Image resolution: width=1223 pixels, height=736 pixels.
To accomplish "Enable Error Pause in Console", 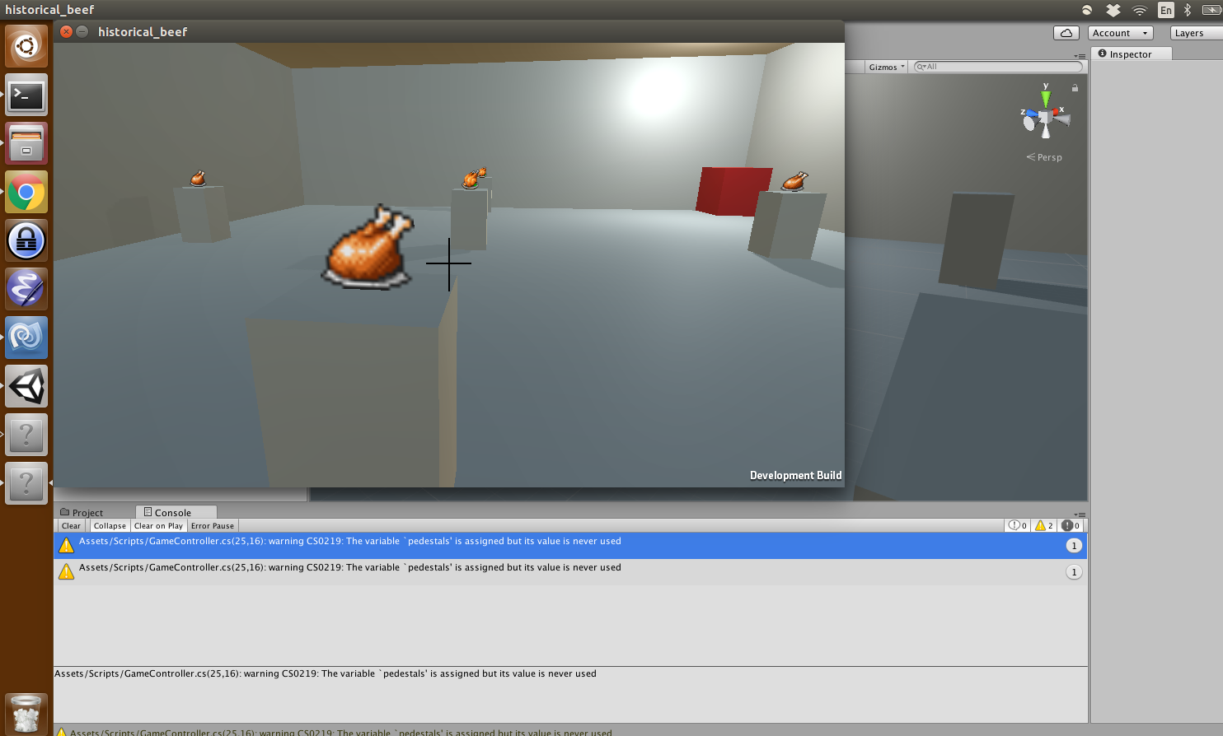I will click(x=213, y=526).
